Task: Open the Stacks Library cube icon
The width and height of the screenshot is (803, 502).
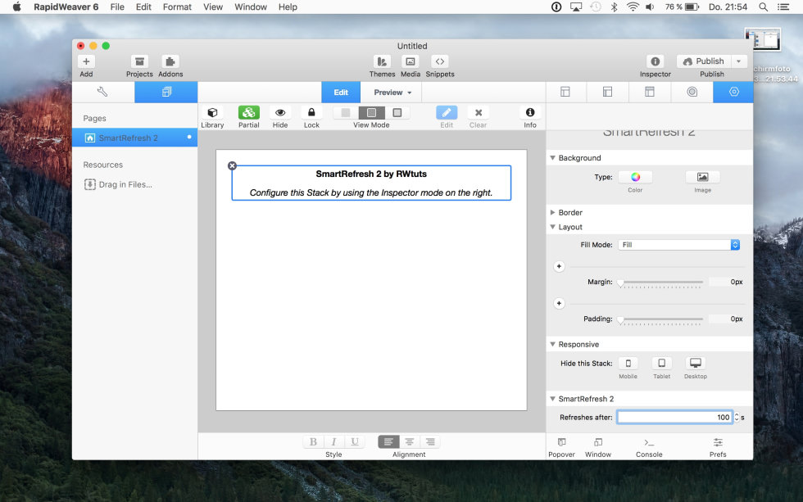Action: (x=212, y=112)
